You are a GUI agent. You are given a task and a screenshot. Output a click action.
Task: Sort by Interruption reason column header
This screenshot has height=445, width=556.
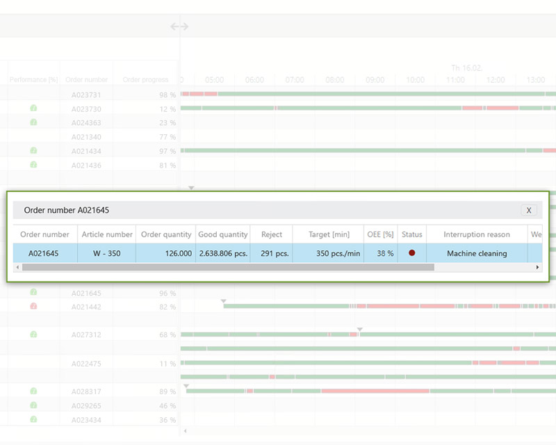pyautogui.click(x=476, y=234)
